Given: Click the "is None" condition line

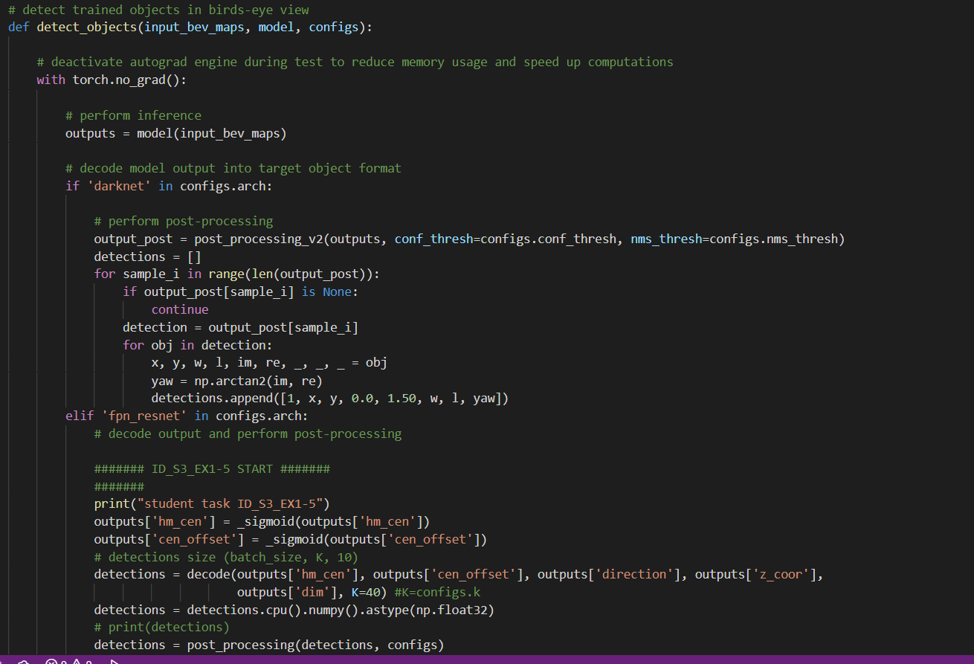Looking at the screenshot, I should (x=241, y=292).
